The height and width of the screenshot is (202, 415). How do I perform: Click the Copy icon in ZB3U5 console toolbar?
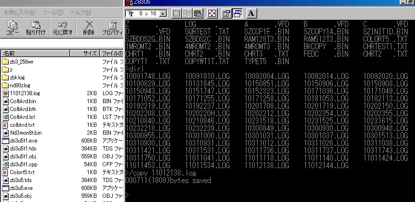(187, 13)
